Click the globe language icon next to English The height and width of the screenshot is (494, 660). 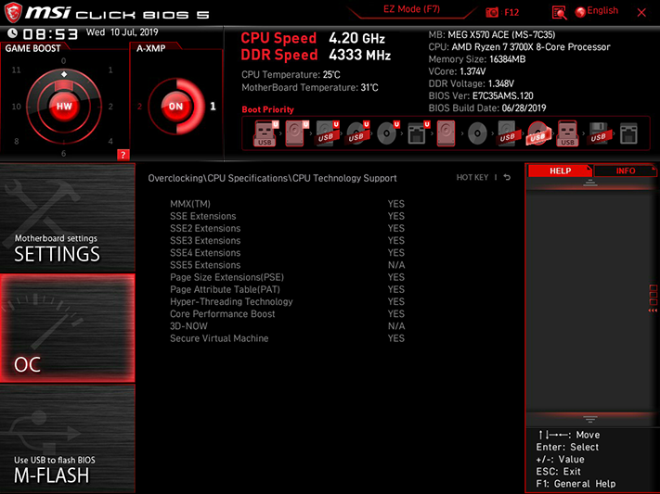point(580,12)
